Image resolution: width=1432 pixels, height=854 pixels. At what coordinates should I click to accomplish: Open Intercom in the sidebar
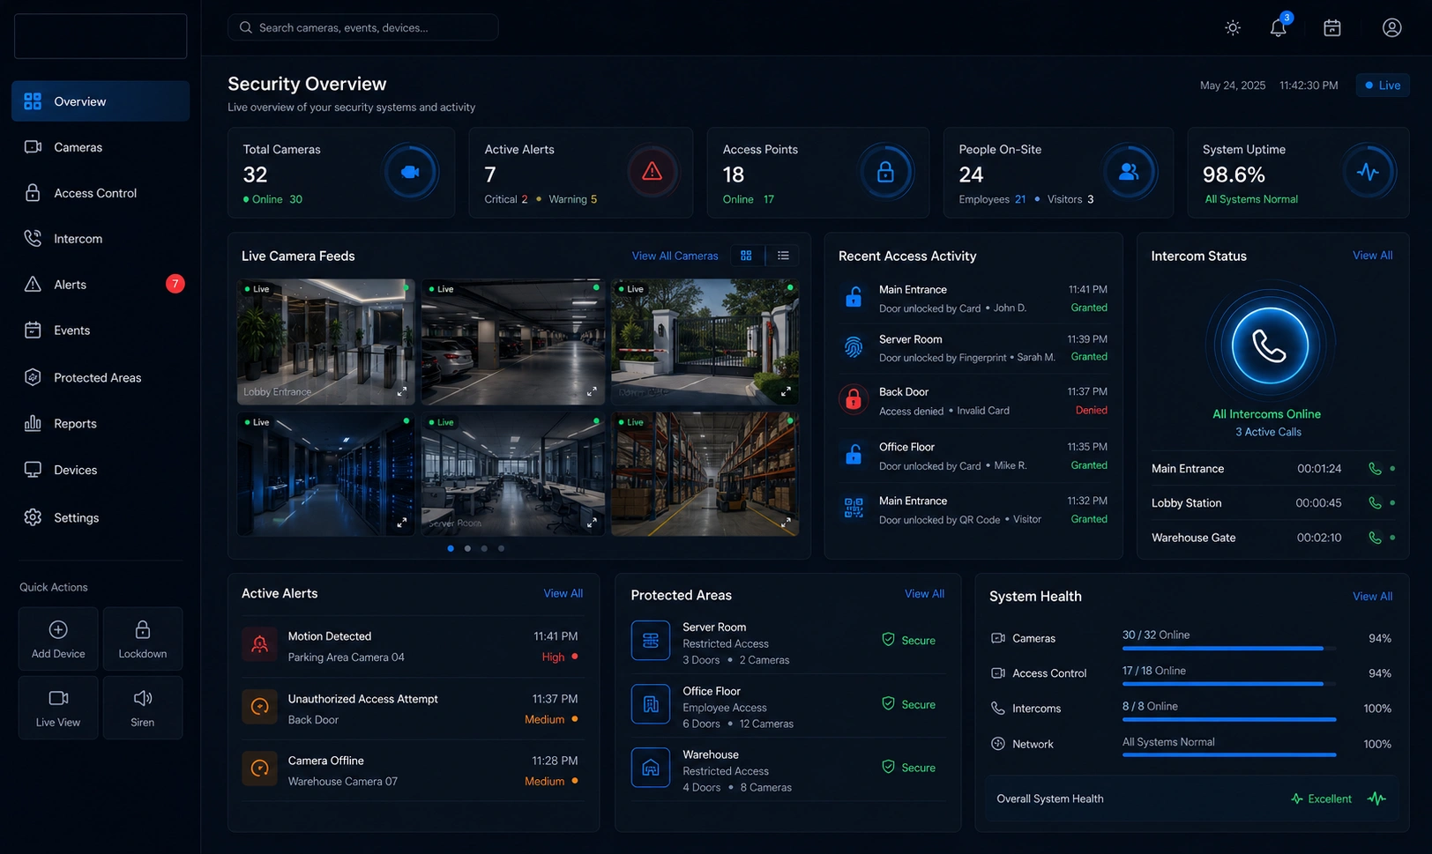101,239
